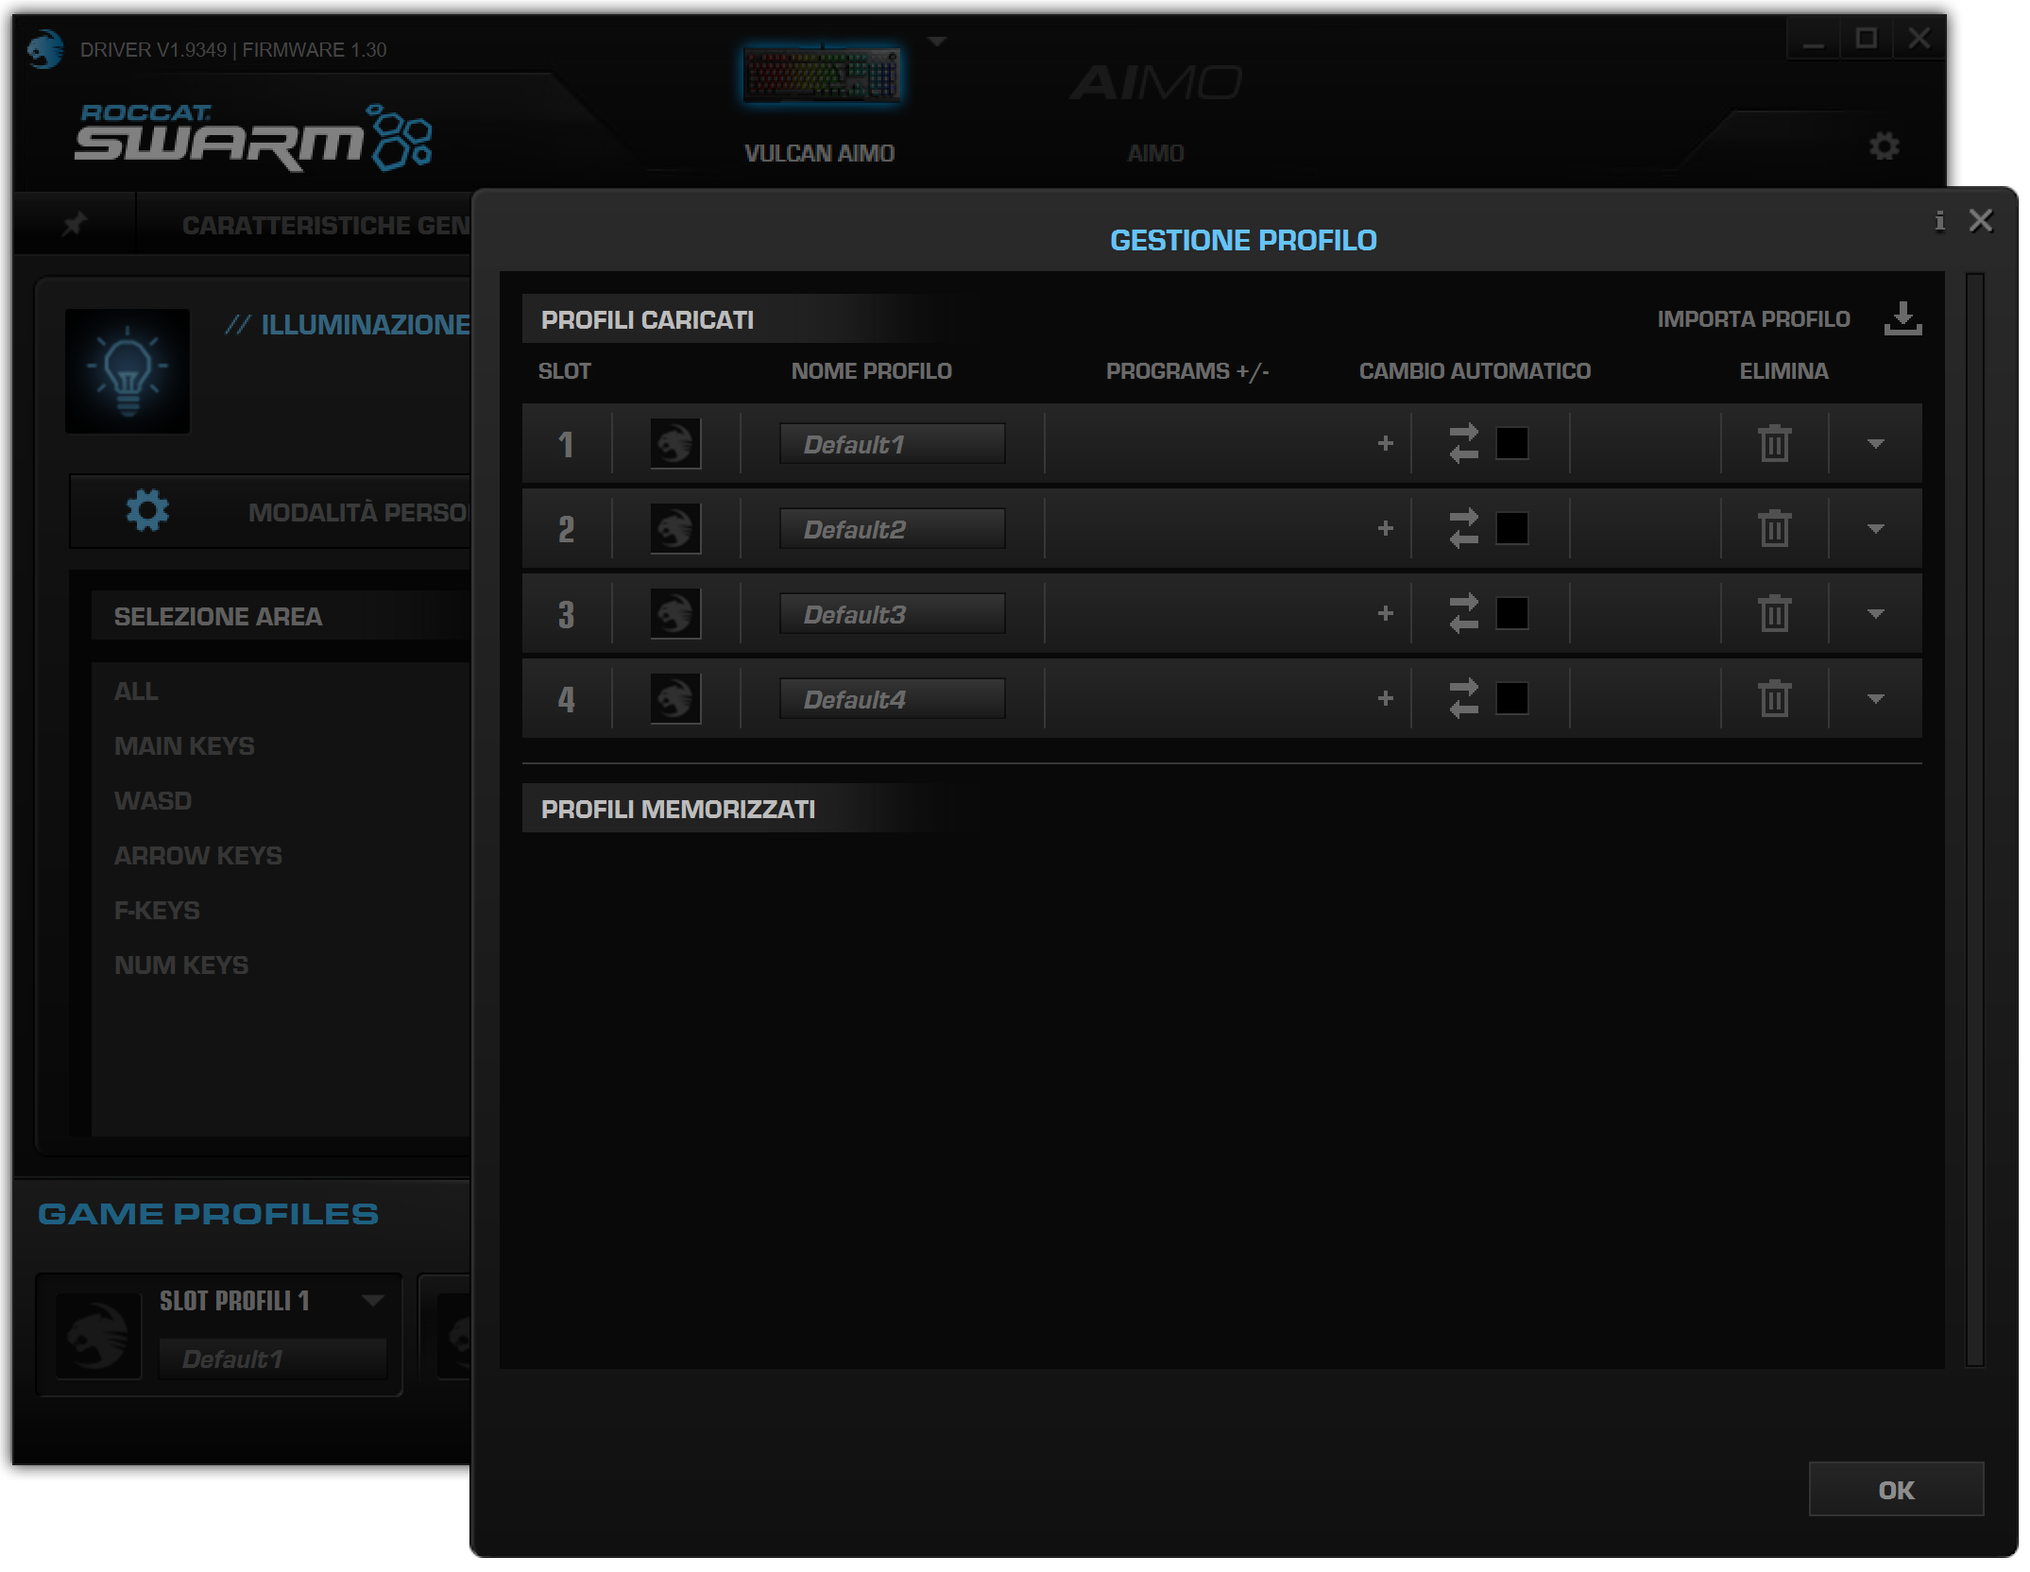Click the Modalità Personalizzata gear icon

click(147, 511)
